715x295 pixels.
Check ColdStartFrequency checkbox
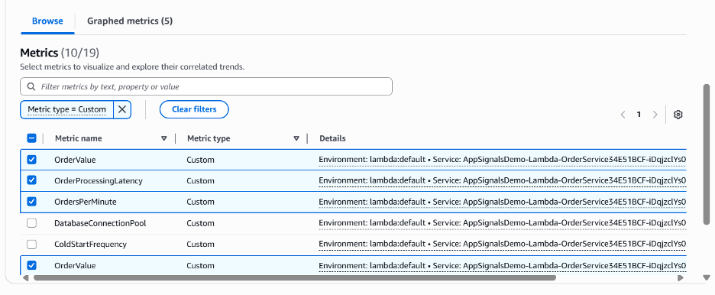pyautogui.click(x=31, y=245)
